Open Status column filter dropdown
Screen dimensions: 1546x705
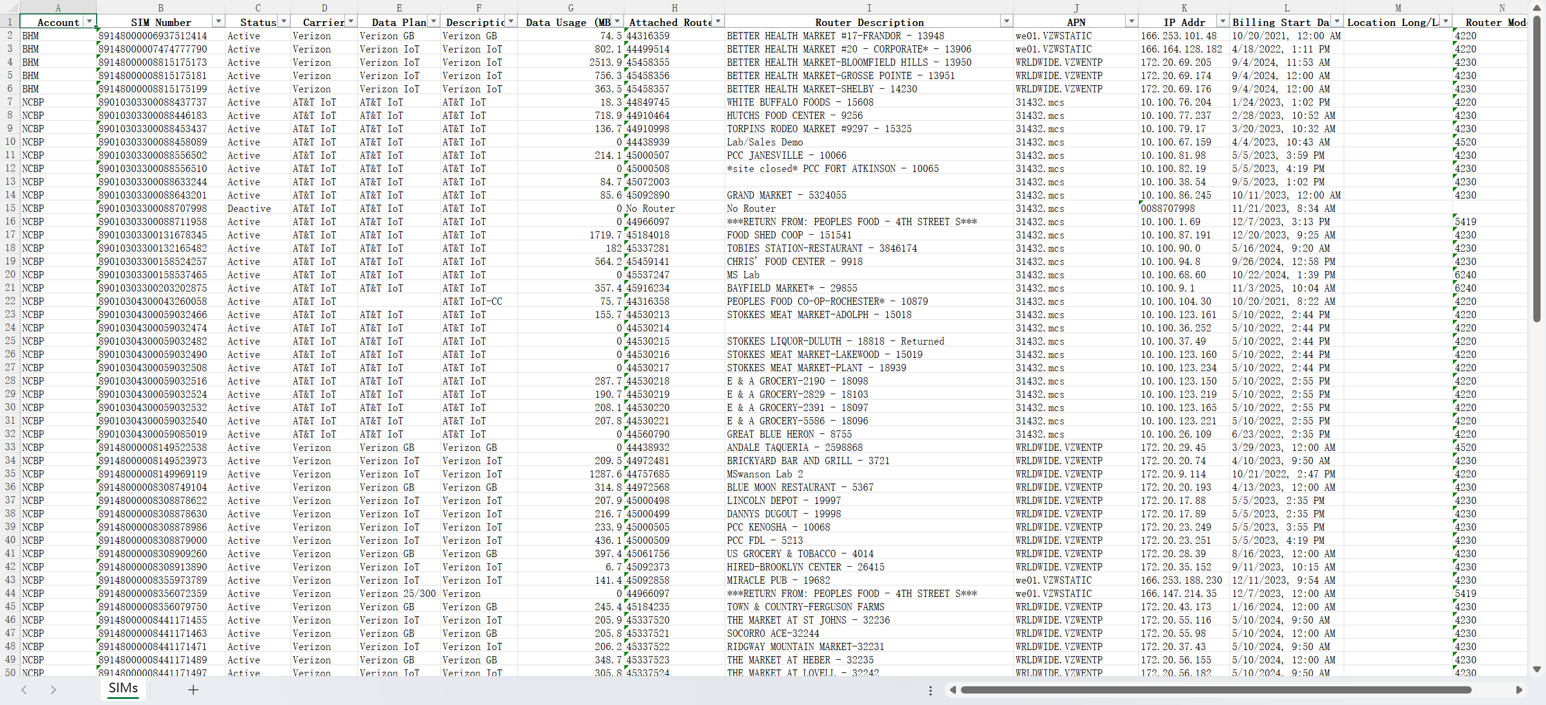pyautogui.click(x=283, y=22)
